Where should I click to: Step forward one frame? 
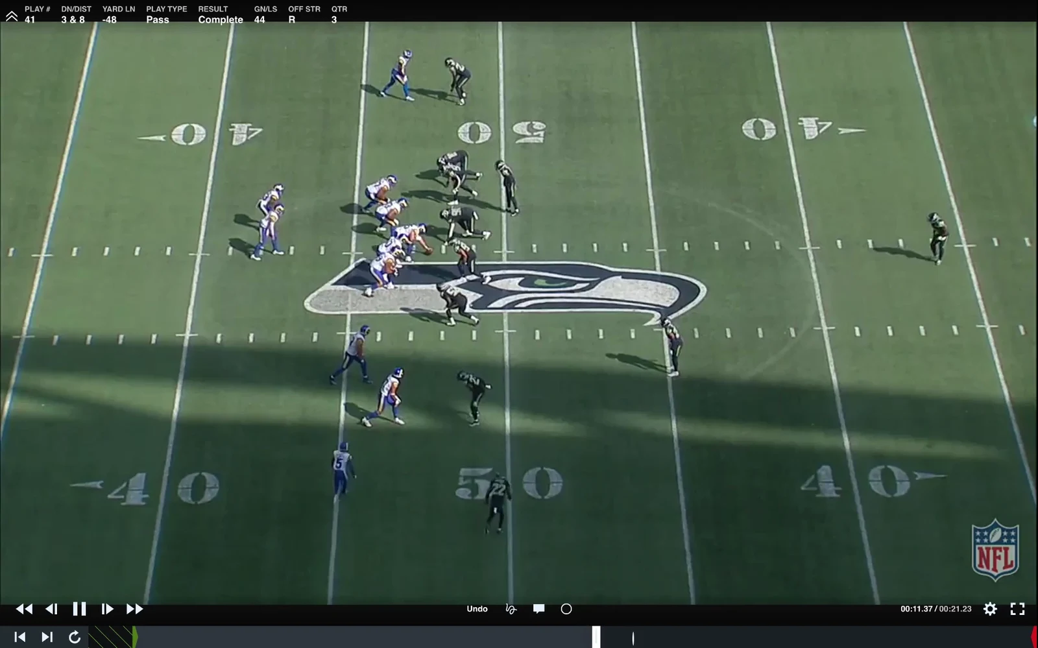[x=107, y=609]
